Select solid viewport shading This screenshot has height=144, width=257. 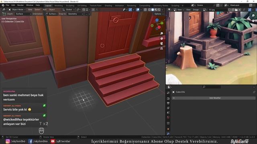click(x=153, y=10)
